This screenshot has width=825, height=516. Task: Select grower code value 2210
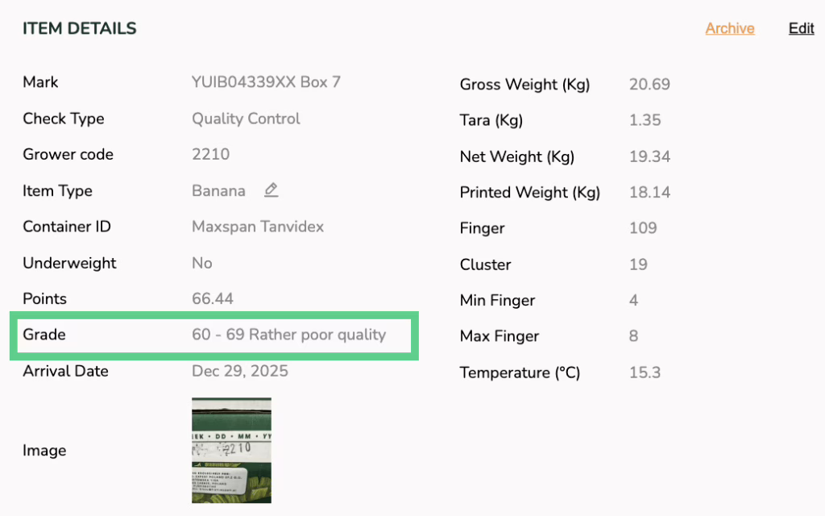pyautogui.click(x=210, y=155)
